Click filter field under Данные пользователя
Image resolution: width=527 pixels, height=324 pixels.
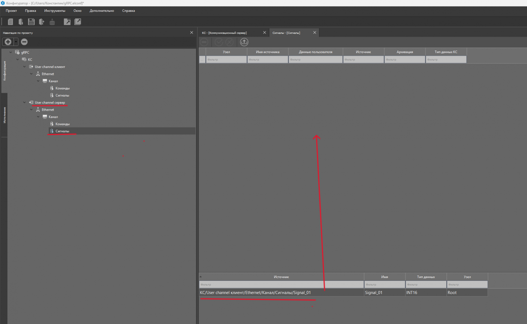tap(316, 59)
